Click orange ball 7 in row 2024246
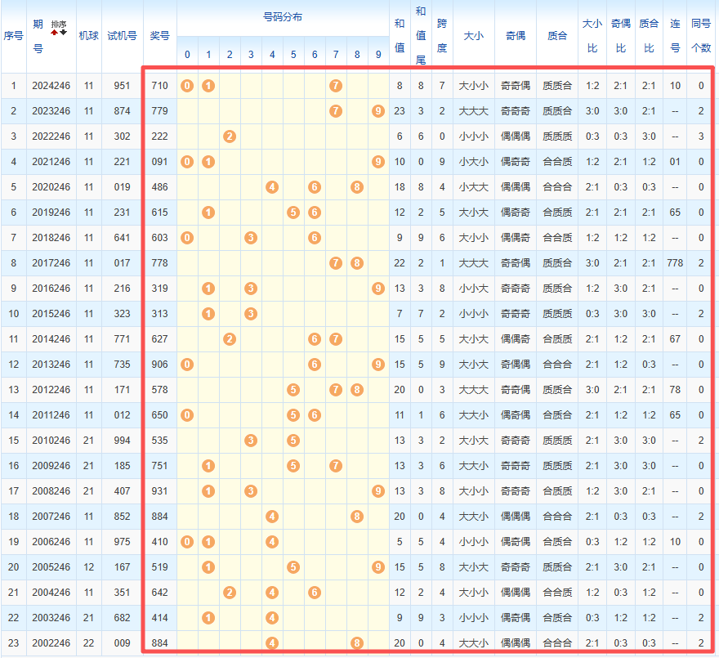Viewport: 719px width, 658px height. tap(335, 85)
